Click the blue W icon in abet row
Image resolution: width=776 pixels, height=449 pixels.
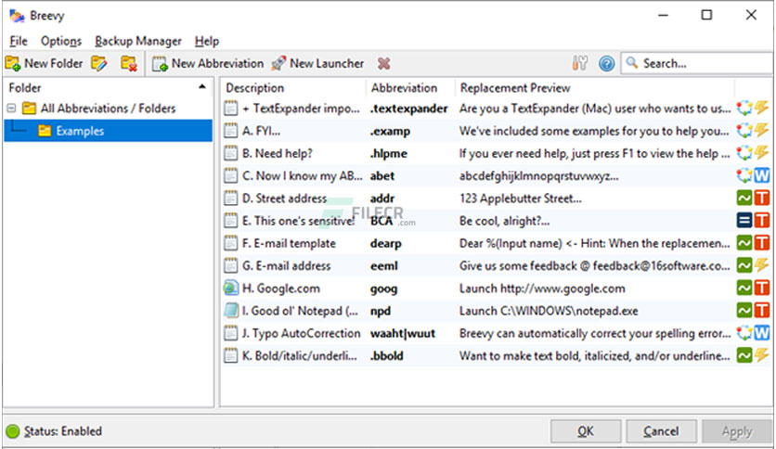pos(762,175)
